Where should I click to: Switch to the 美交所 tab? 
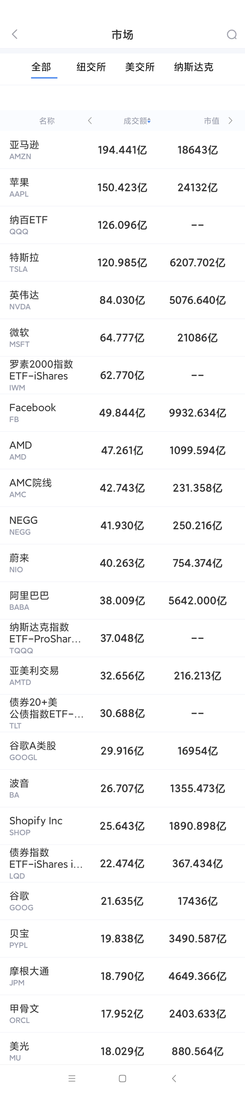140,67
